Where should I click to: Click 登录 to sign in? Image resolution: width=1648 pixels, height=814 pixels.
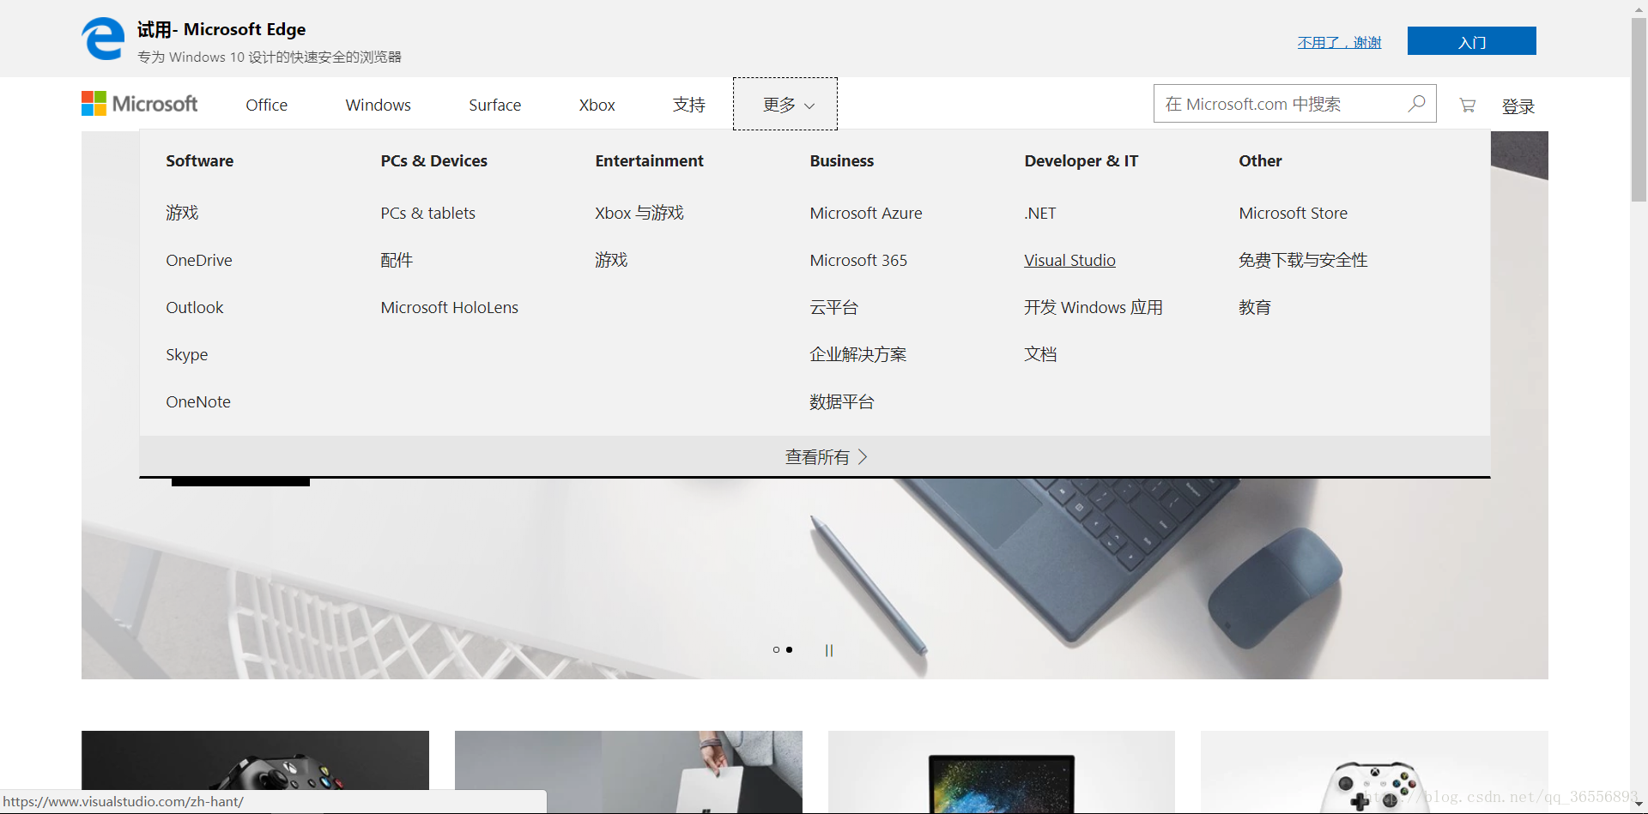pyautogui.click(x=1518, y=106)
